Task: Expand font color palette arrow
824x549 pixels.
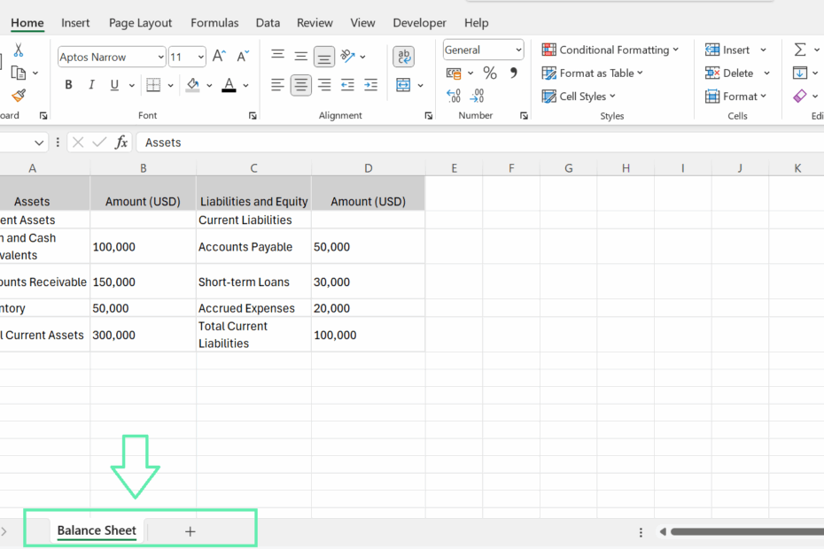Action: (x=245, y=85)
